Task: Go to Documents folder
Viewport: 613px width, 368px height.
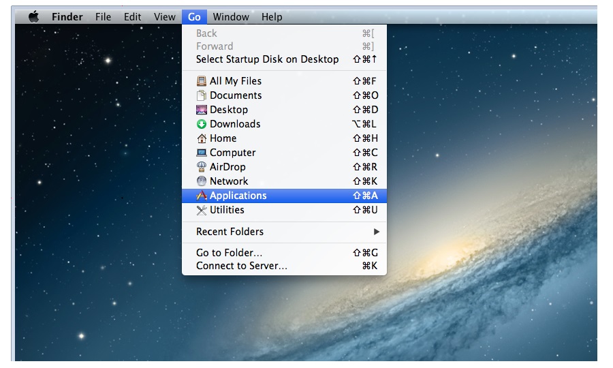Action: click(284, 95)
